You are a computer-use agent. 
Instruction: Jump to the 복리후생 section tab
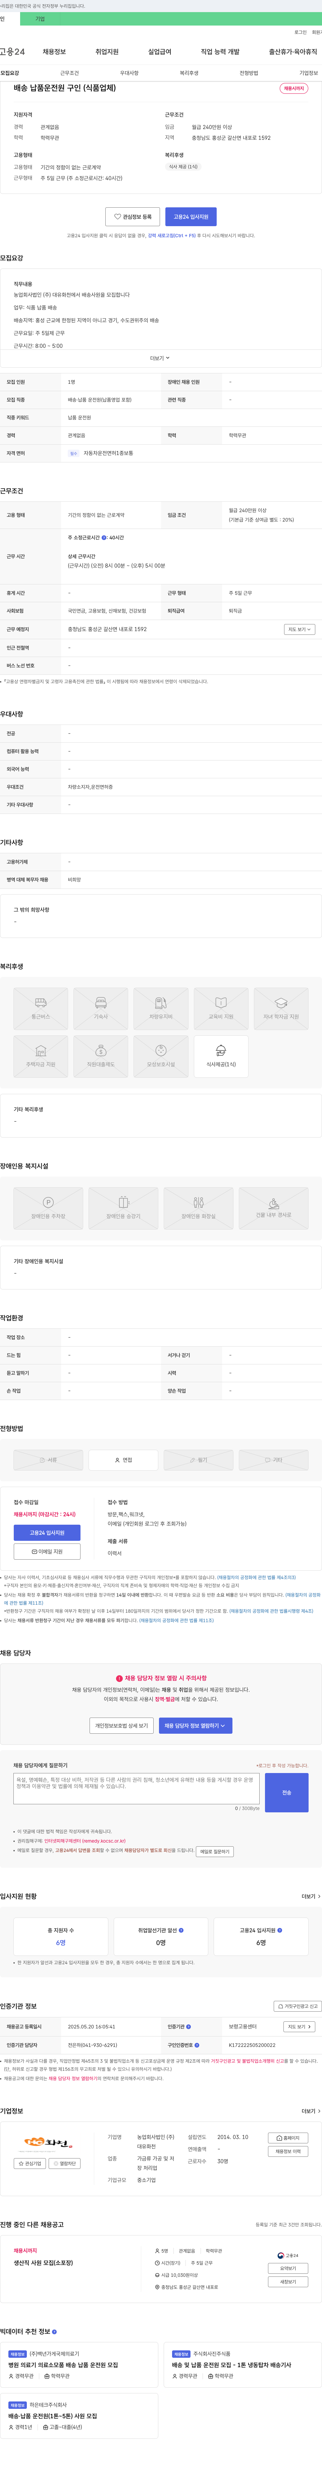pos(189,73)
